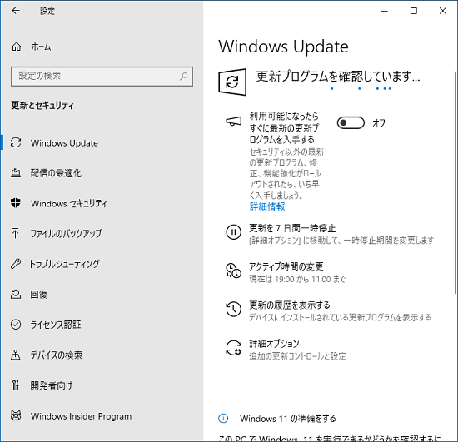Click the developer tools icon
The image size is (458, 442).
pyautogui.click(x=16, y=385)
